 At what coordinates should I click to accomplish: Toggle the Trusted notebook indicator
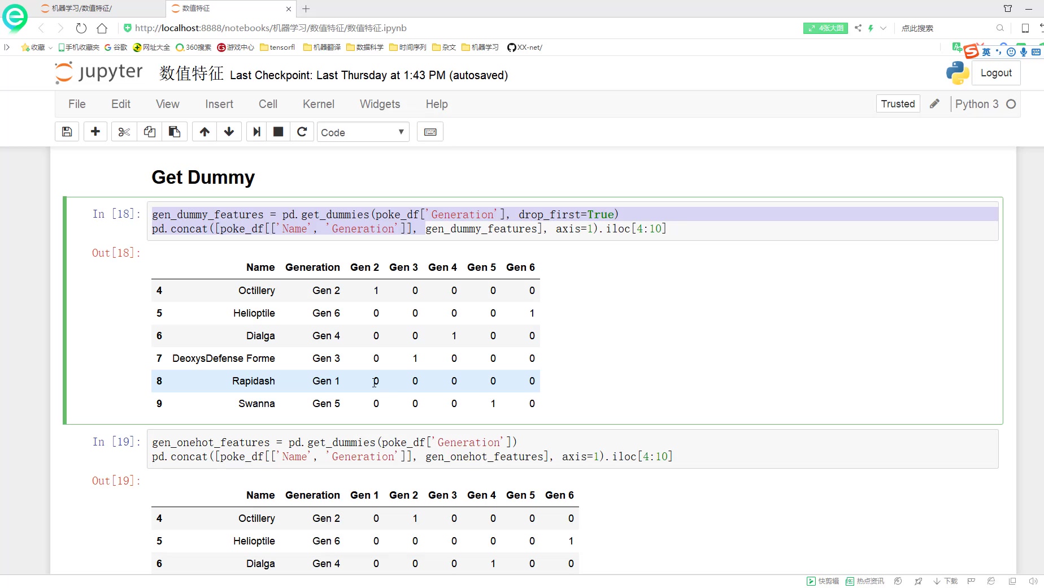pos(897,104)
